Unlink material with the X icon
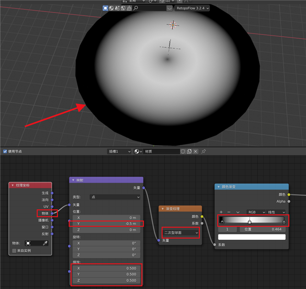The height and width of the screenshot is (289, 306). pos(196,151)
